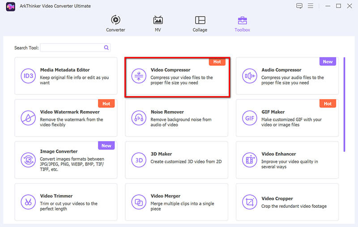
Task: Open the feedback chat bubble icon
Action: pos(299,6)
